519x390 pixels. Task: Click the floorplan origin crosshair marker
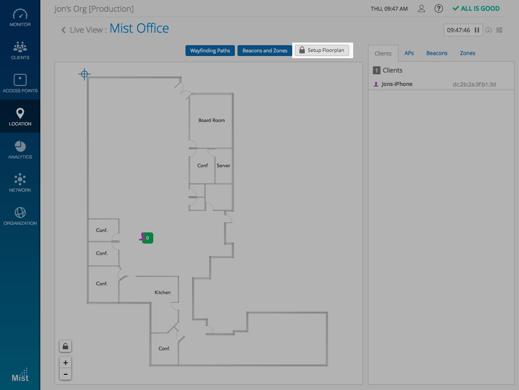(84, 74)
